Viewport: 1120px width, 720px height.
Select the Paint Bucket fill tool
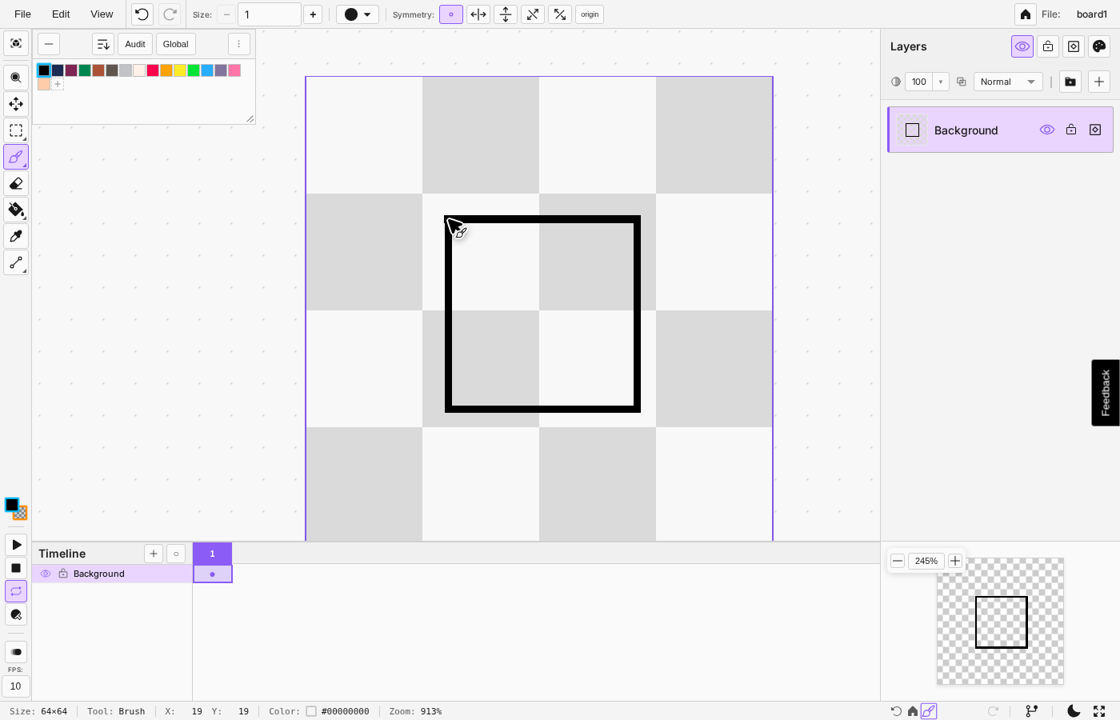tap(16, 210)
